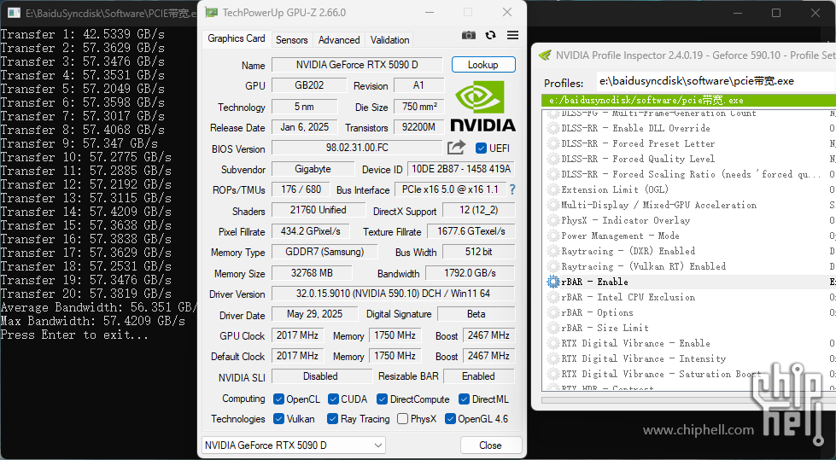The image size is (836, 460).
Task: Select RTX Digital Vibrance - Saturation Boost row
Action: [x=689, y=374]
